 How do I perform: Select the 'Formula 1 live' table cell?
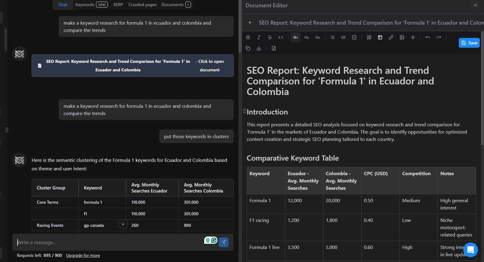(266, 251)
